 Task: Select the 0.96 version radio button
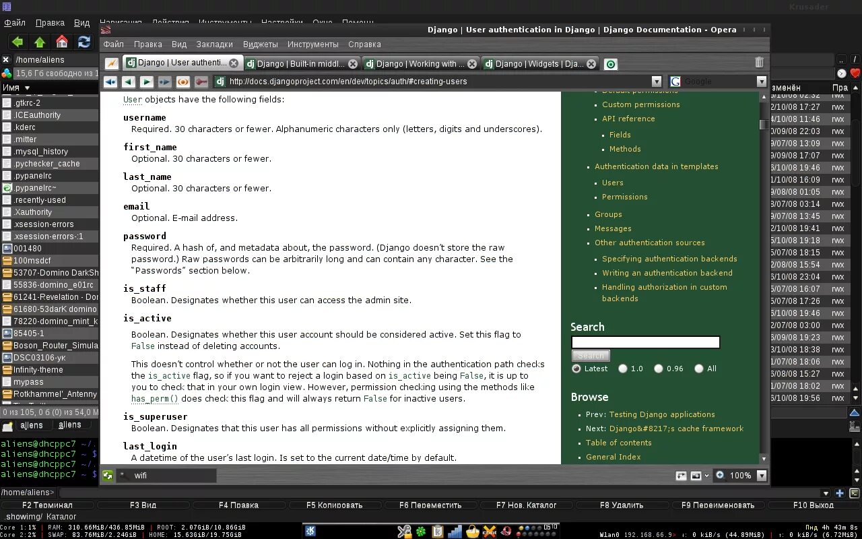click(x=658, y=369)
